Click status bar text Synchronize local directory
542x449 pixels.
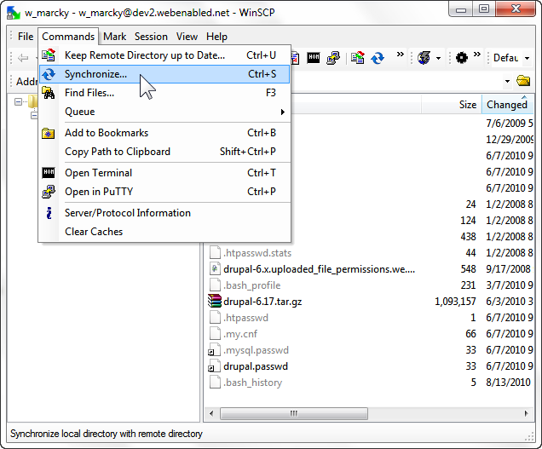[x=107, y=434]
